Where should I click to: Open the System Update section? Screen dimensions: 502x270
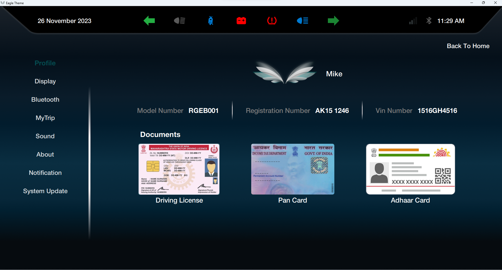(45, 191)
